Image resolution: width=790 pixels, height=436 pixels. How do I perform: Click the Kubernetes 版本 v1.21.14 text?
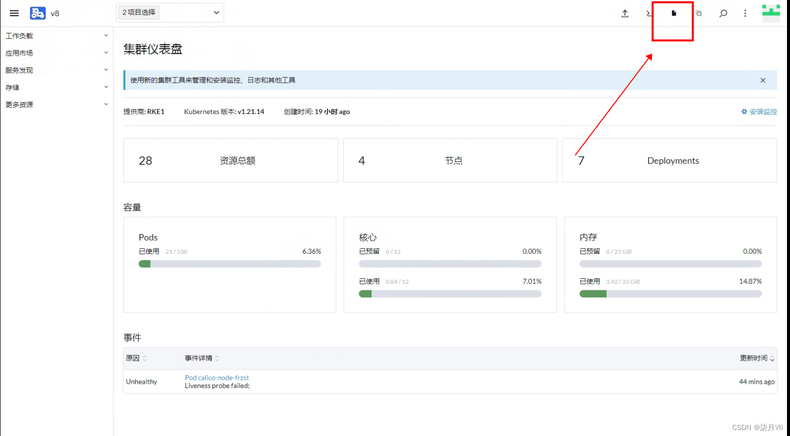tap(224, 112)
